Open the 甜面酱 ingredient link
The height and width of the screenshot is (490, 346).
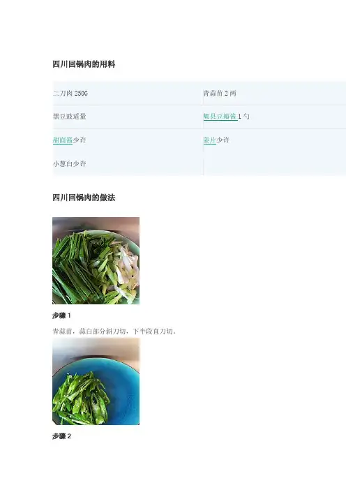(x=63, y=140)
